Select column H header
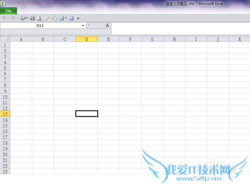The height and width of the screenshot is (186, 250). click(174, 39)
